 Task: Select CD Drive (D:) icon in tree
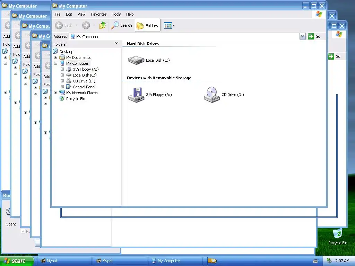[x=69, y=81]
